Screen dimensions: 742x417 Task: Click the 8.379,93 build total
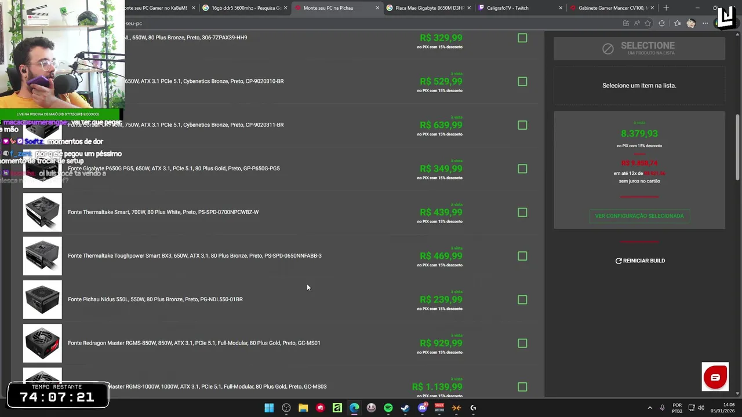tap(639, 134)
